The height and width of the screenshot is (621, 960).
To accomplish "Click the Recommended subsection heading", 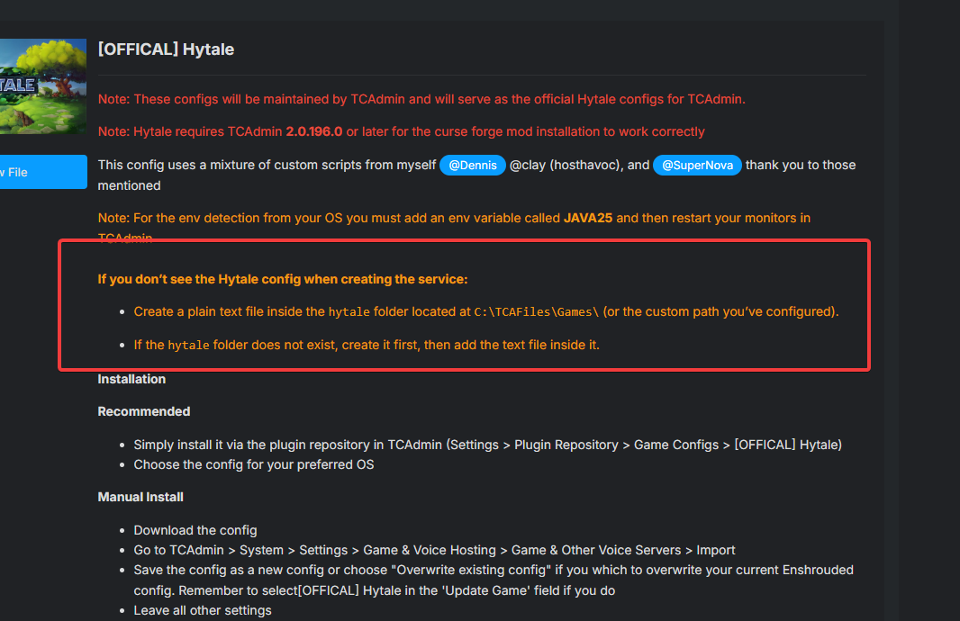I will [x=144, y=411].
